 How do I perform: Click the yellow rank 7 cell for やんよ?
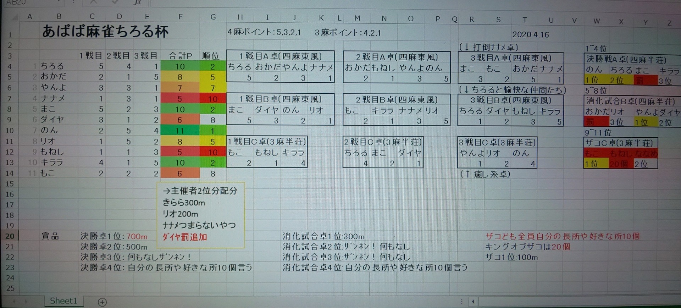[213, 88]
